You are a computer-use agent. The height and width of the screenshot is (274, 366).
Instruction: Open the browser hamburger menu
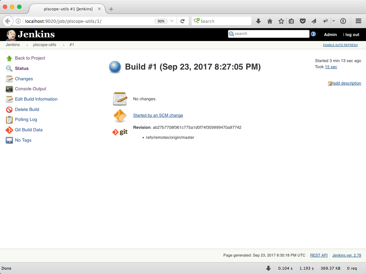[358, 21]
